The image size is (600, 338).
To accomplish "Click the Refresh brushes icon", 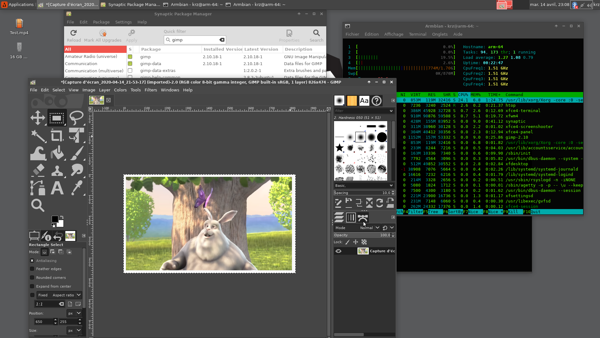I will click(x=379, y=203).
